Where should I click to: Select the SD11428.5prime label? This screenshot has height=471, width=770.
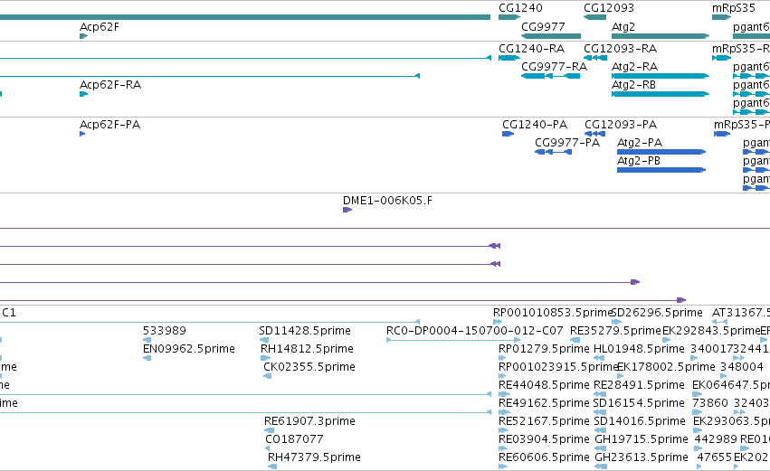pos(305,330)
